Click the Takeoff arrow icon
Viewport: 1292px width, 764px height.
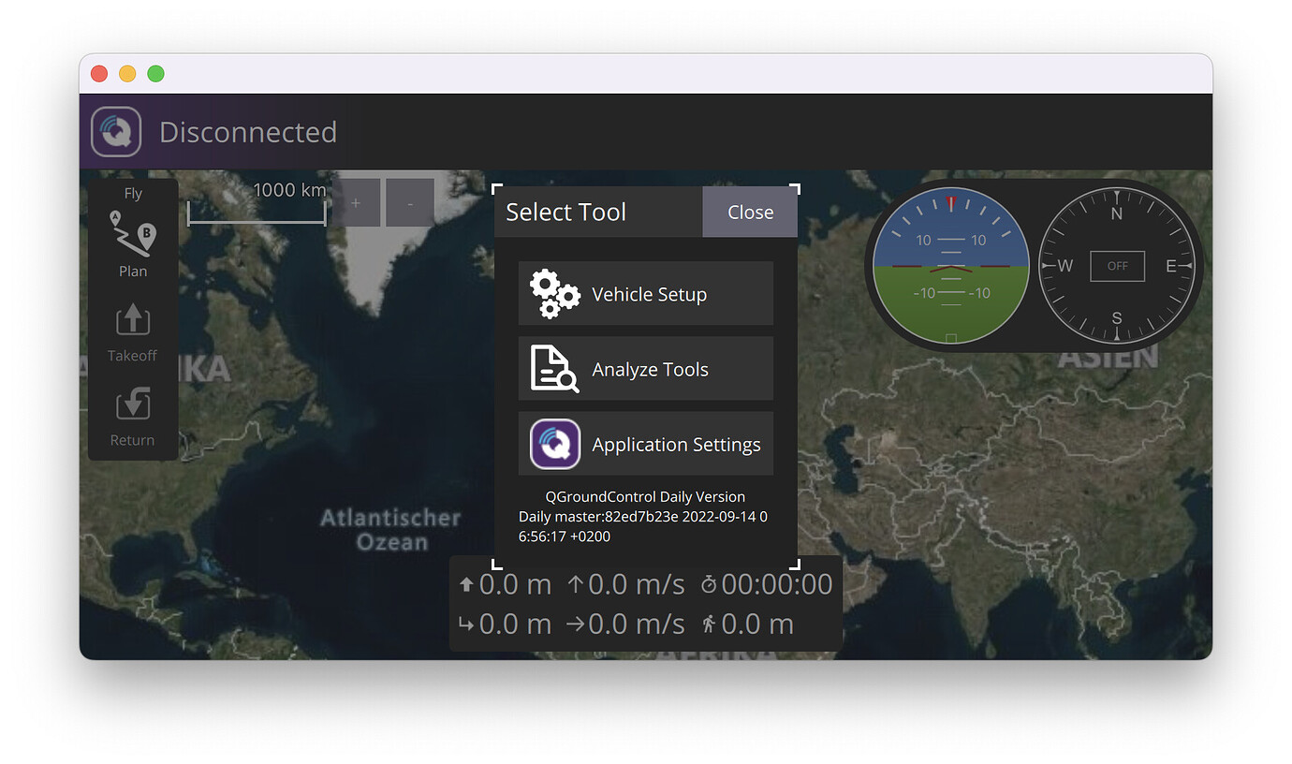click(132, 320)
